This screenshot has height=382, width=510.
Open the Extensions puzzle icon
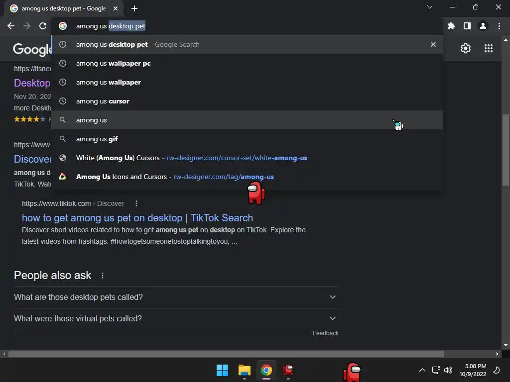click(451, 26)
